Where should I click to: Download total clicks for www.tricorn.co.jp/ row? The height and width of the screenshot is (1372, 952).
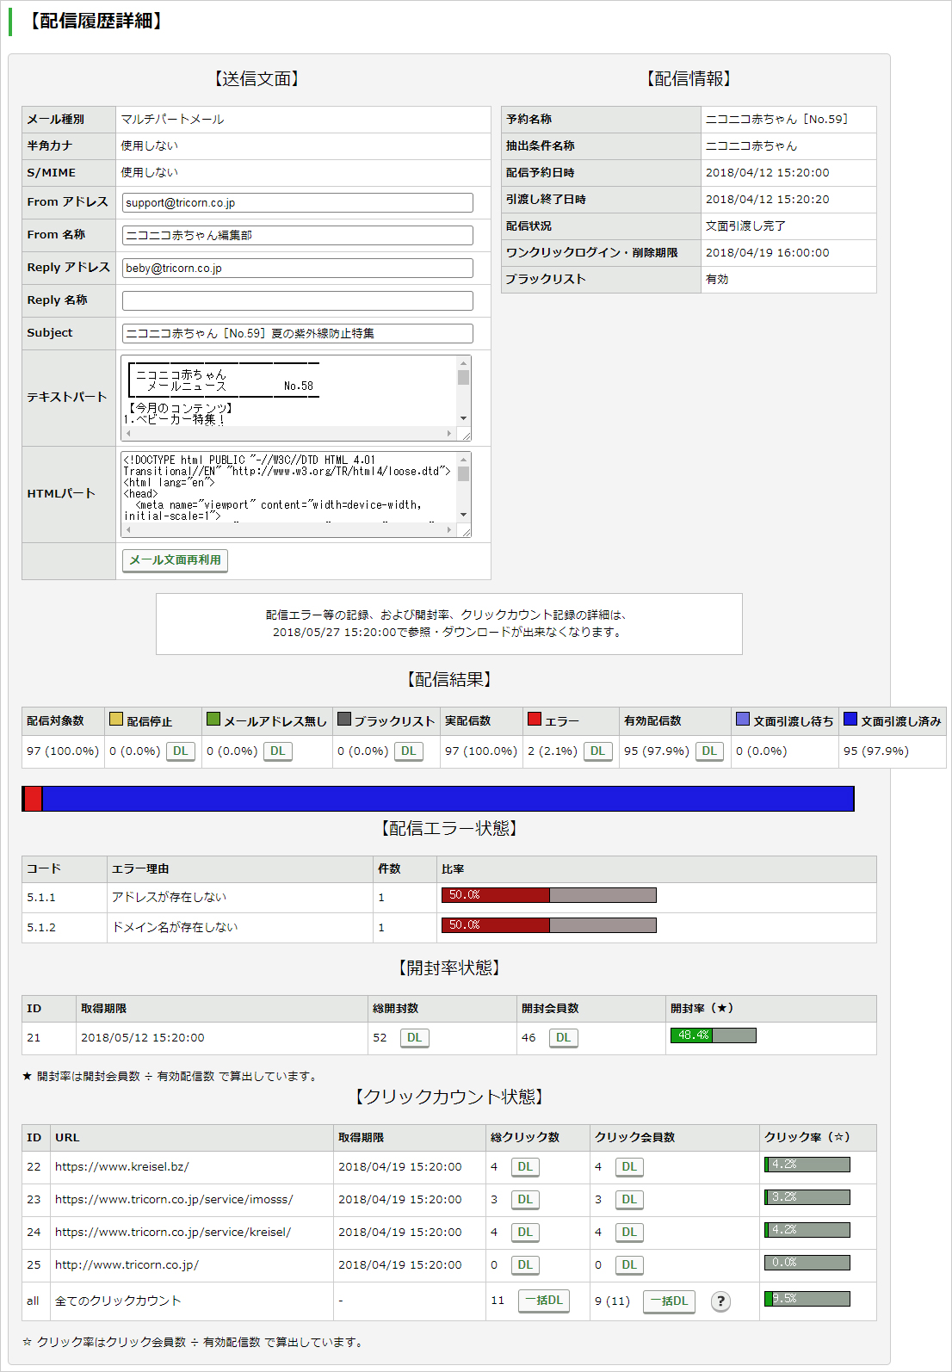pos(526,1265)
